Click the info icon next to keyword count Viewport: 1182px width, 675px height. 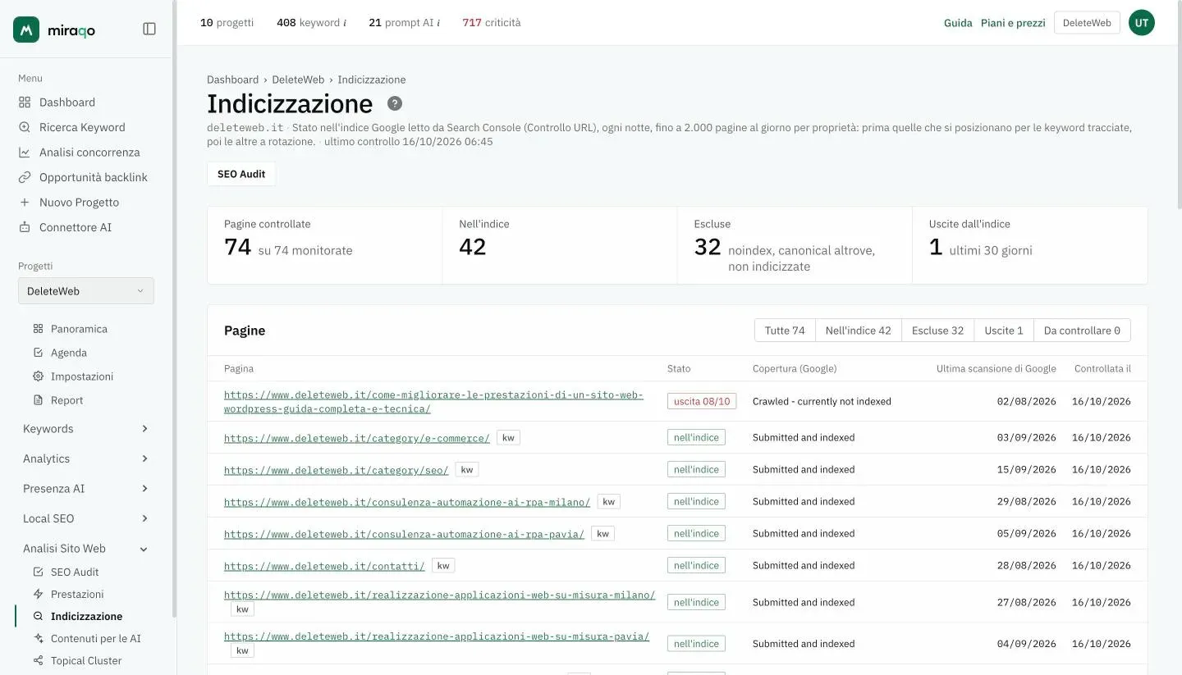point(345,23)
